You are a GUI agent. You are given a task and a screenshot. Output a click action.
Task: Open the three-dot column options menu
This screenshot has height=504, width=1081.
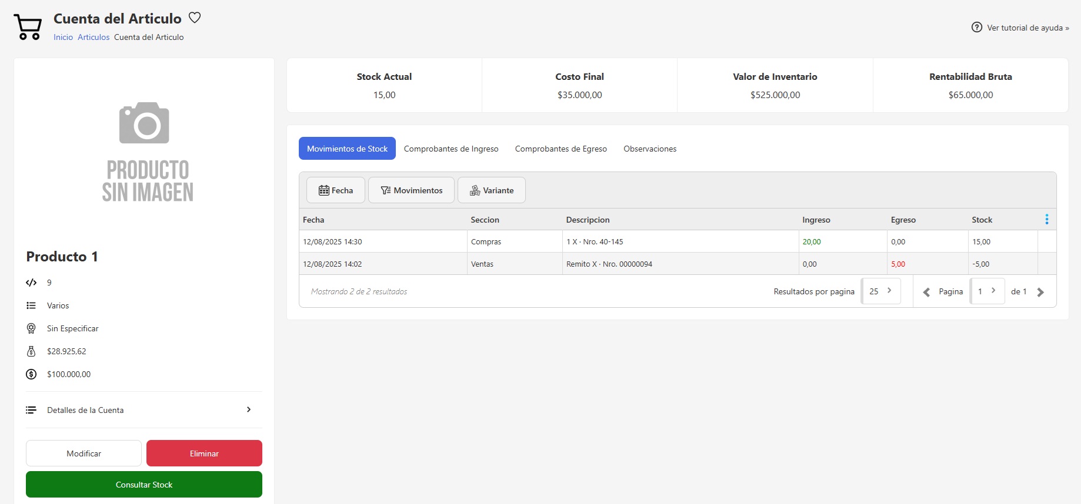tap(1046, 219)
